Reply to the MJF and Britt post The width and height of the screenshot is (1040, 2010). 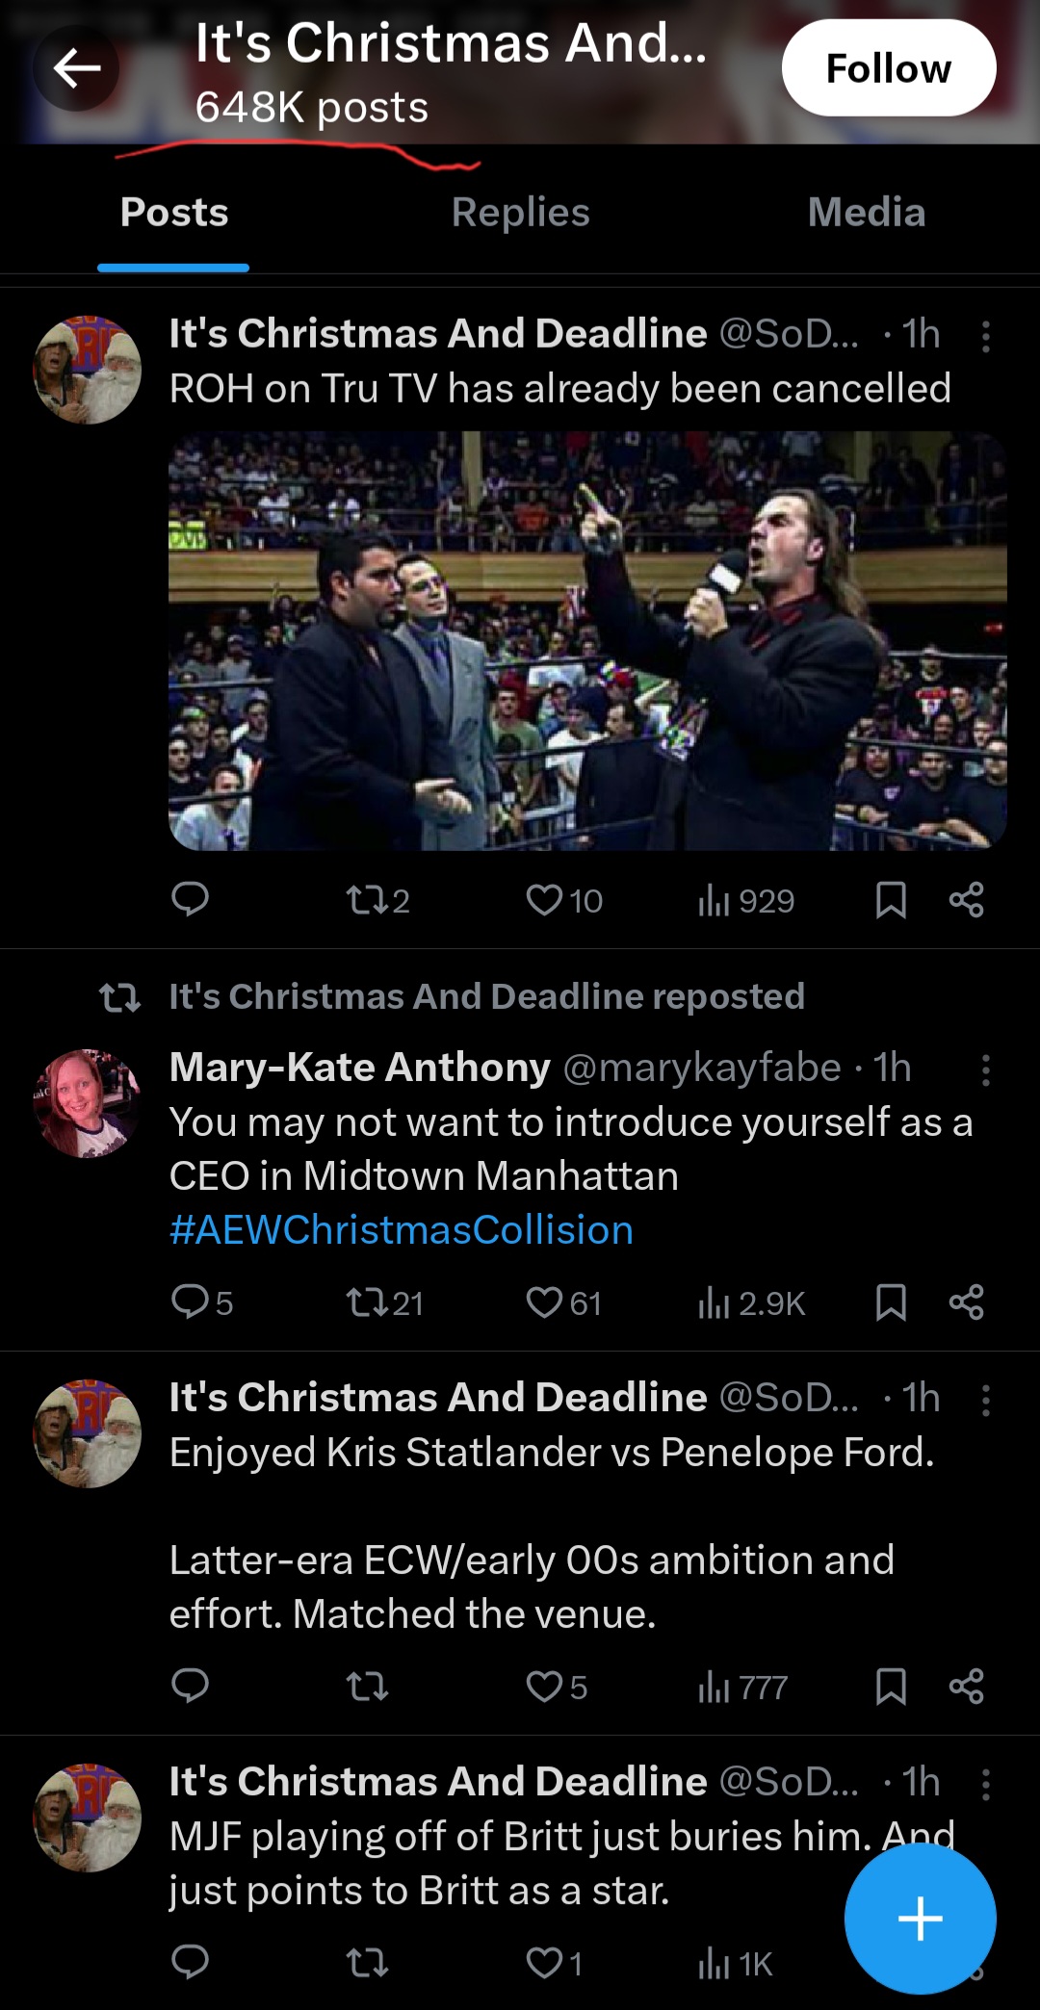[x=191, y=1962]
